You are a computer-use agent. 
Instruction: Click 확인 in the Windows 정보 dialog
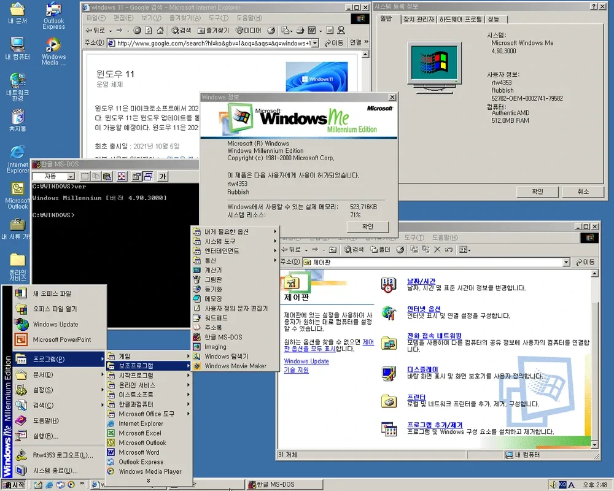(368, 226)
